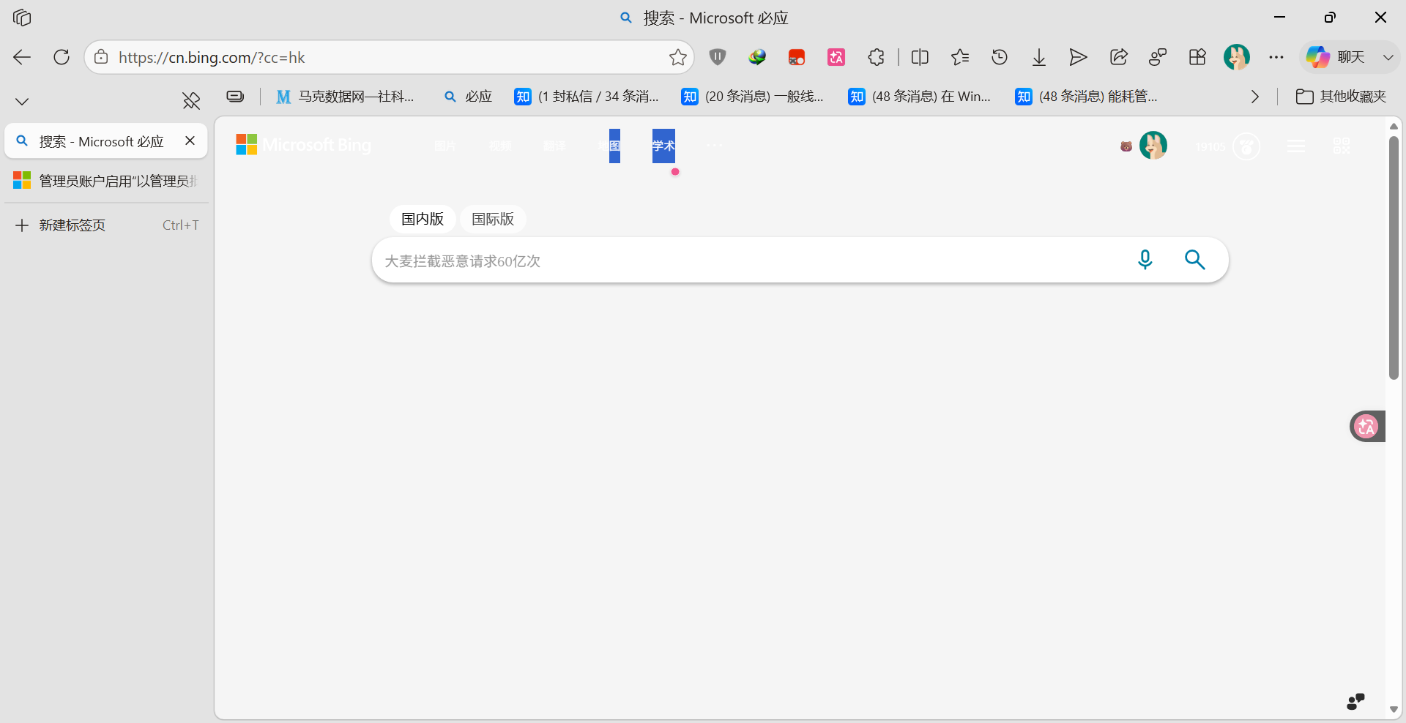Image resolution: width=1406 pixels, height=723 pixels.
Task: Collapse the vertical tabs pane chevron
Action: pyautogui.click(x=22, y=101)
